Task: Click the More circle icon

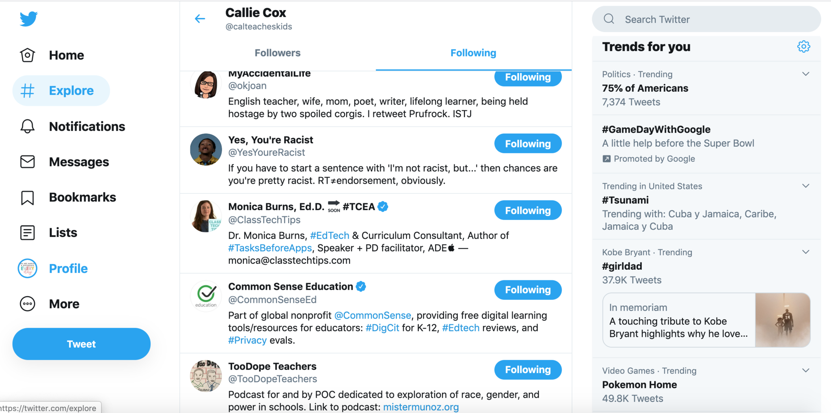Action: point(28,304)
